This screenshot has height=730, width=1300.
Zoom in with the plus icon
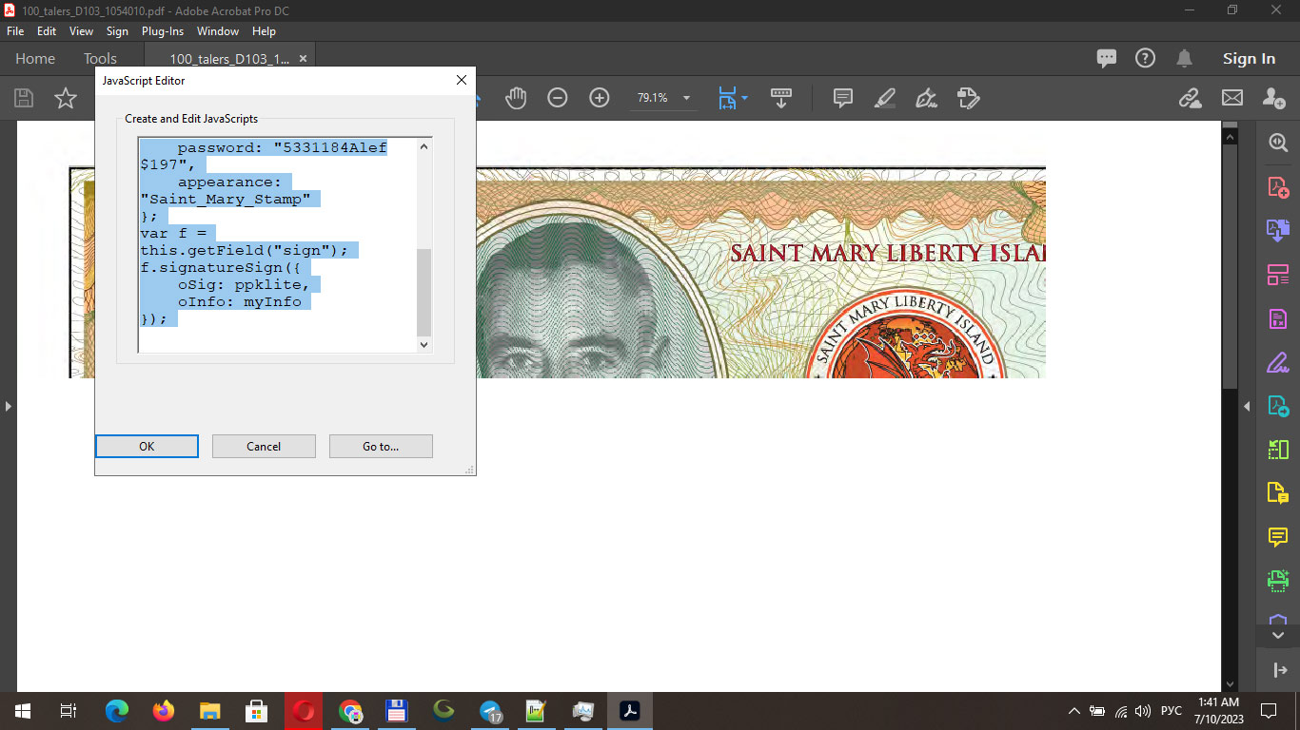[600, 98]
